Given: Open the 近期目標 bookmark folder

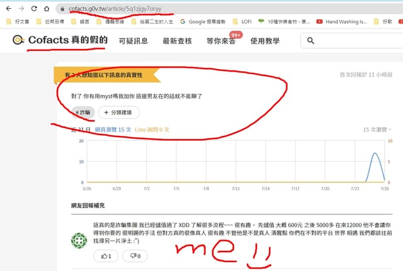Looking at the screenshot, I should coord(50,21).
